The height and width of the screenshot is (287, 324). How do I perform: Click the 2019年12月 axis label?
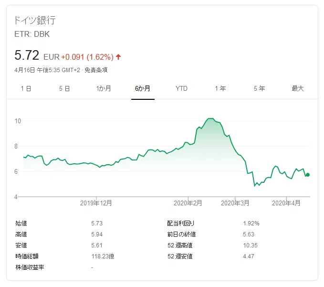coord(96,203)
